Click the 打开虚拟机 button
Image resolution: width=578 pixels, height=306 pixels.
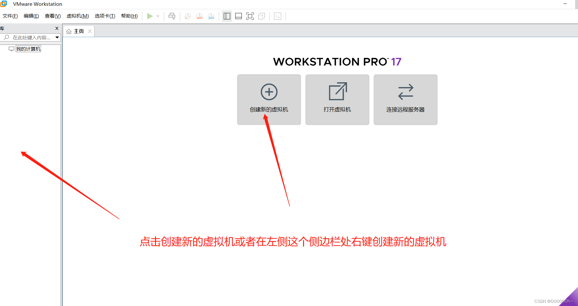(x=337, y=100)
